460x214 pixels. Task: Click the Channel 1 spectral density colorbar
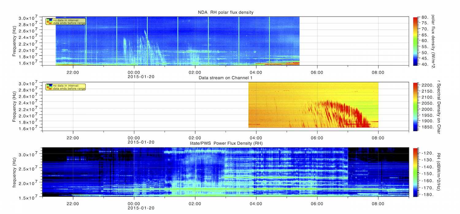pos(415,106)
